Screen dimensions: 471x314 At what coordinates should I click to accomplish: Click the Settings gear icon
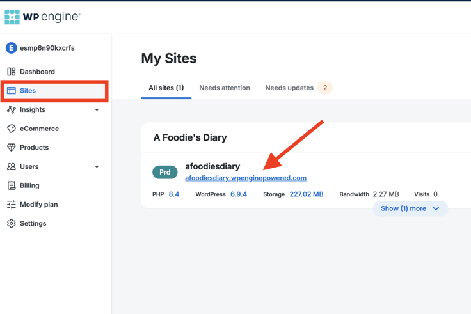click(x=12, y=223)
